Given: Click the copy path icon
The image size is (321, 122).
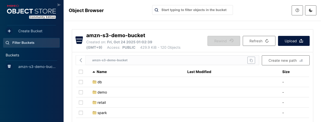Looking at the screenshot, I should point(251,60).
